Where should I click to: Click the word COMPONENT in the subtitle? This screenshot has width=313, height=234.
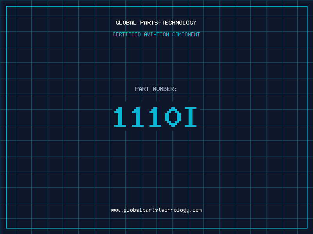click(186, 34)
